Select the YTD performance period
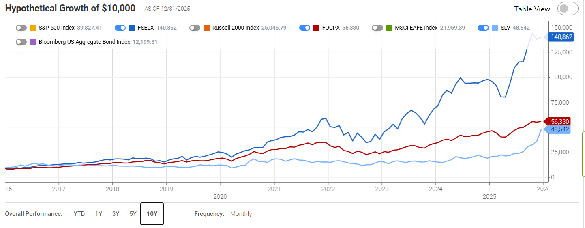Image resolution: width=585 pixels, height=228 pixels. (x=79, y=214)
